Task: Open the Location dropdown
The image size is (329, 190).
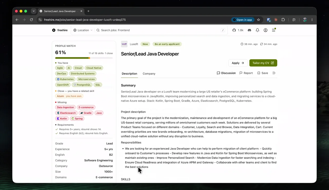Action: [83, 30]
